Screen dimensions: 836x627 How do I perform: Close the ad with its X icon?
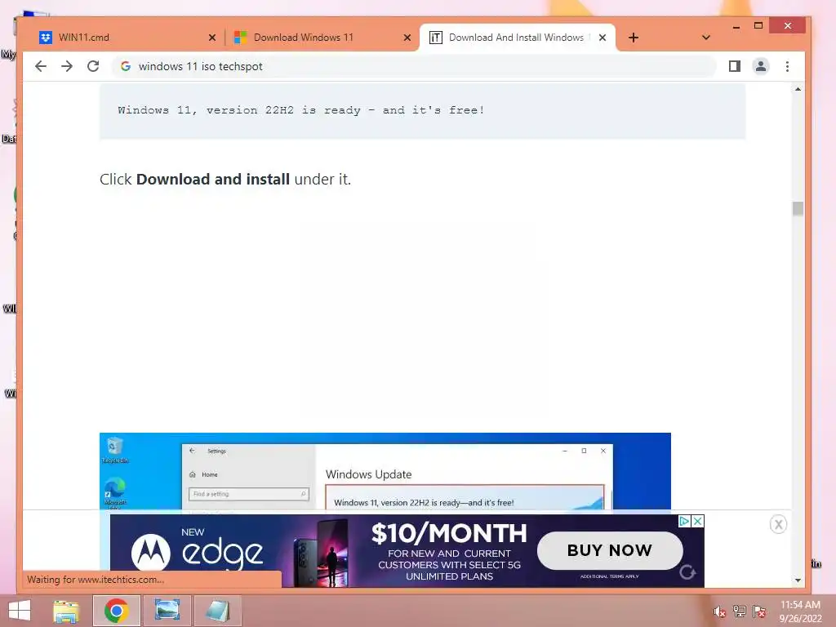pos(697,521)
